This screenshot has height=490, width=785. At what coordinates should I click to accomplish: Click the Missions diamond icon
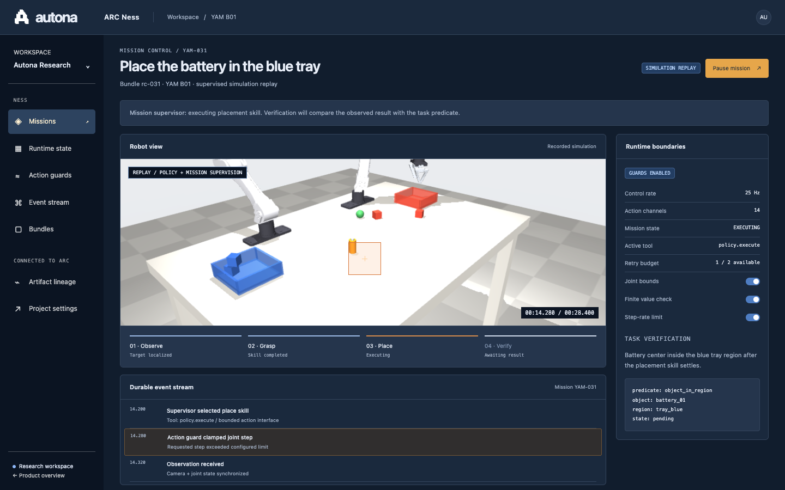click(x=18, y=121)
